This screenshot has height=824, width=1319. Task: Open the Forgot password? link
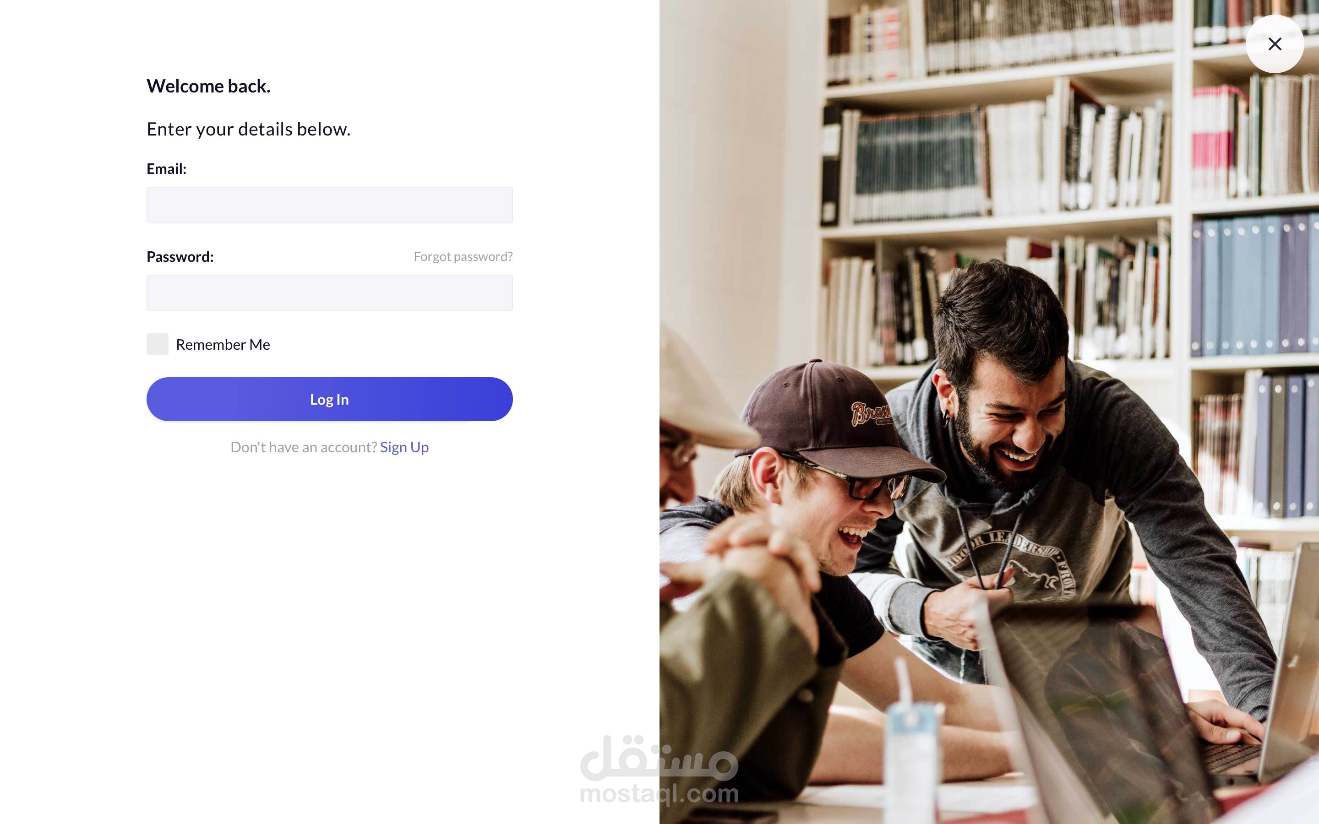pyautogui.click(x=463, y=257)
